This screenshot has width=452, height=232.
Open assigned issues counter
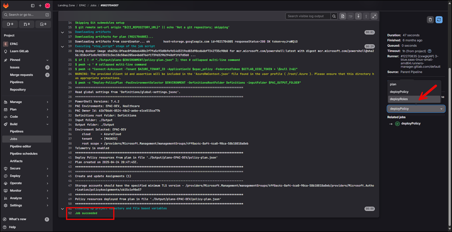tap(10, 24)
